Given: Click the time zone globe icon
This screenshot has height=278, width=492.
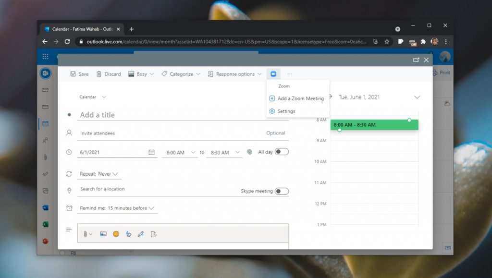Looking at the screenshot, I should (x=249, y=152).
